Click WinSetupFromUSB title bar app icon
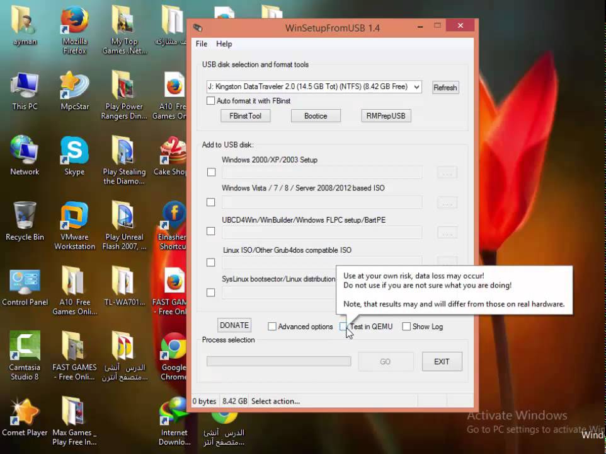606x454 pixels. point(198,28)
